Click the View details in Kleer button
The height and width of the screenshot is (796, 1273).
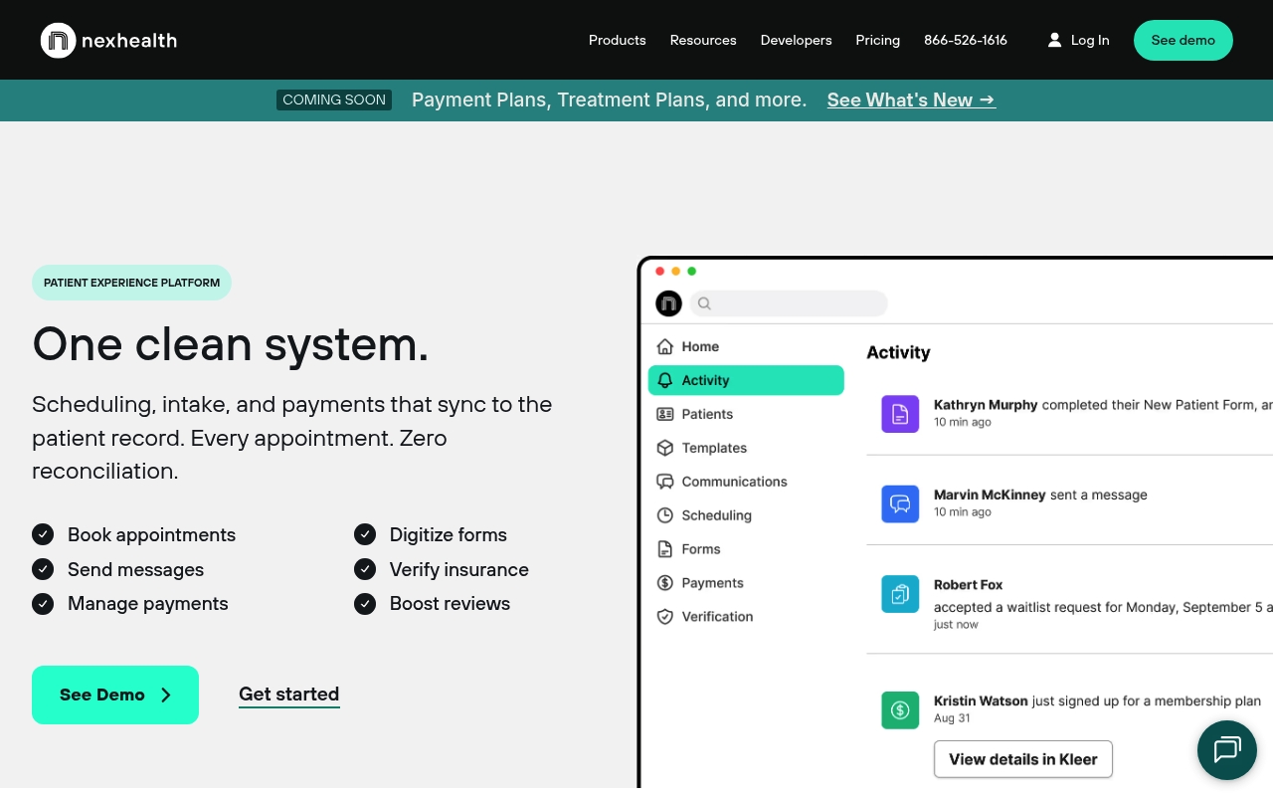tap(1023, 759)
